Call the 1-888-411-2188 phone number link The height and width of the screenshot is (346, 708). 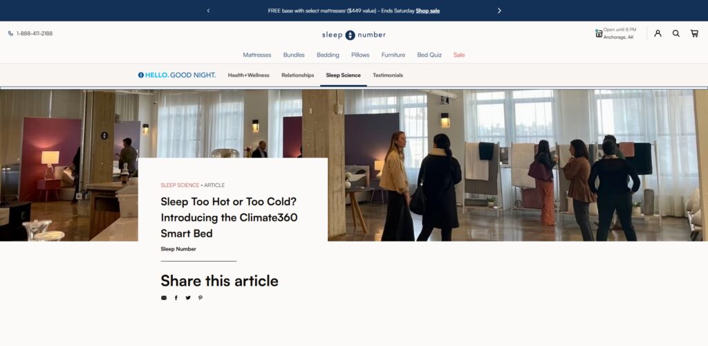click(35, 33)
